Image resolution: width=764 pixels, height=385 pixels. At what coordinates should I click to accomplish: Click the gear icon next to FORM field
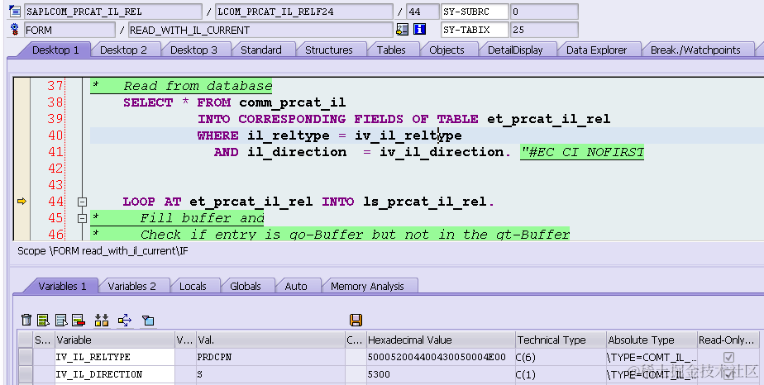coord(15,29)
